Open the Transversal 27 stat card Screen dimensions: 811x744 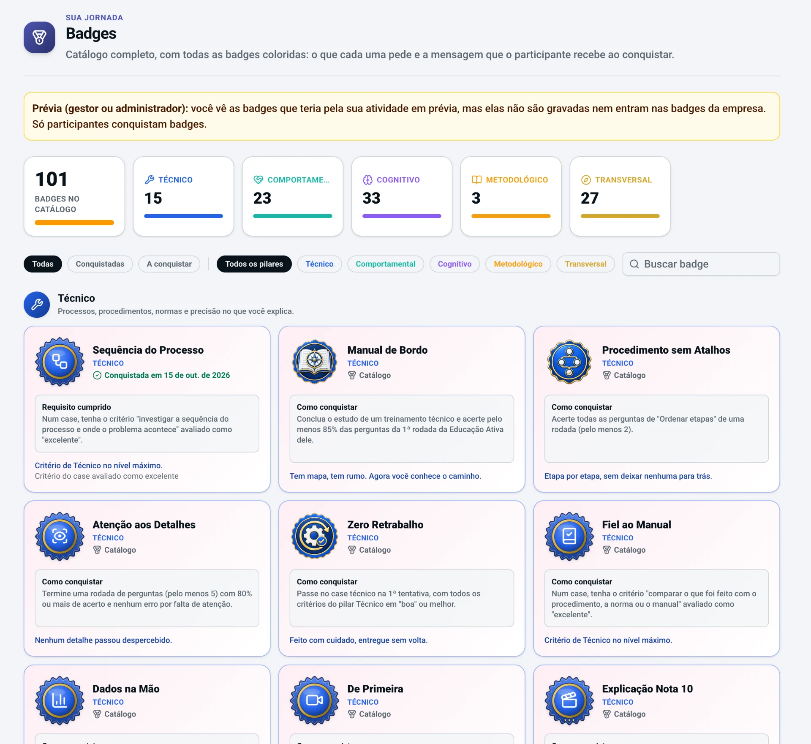click(620, 196)
